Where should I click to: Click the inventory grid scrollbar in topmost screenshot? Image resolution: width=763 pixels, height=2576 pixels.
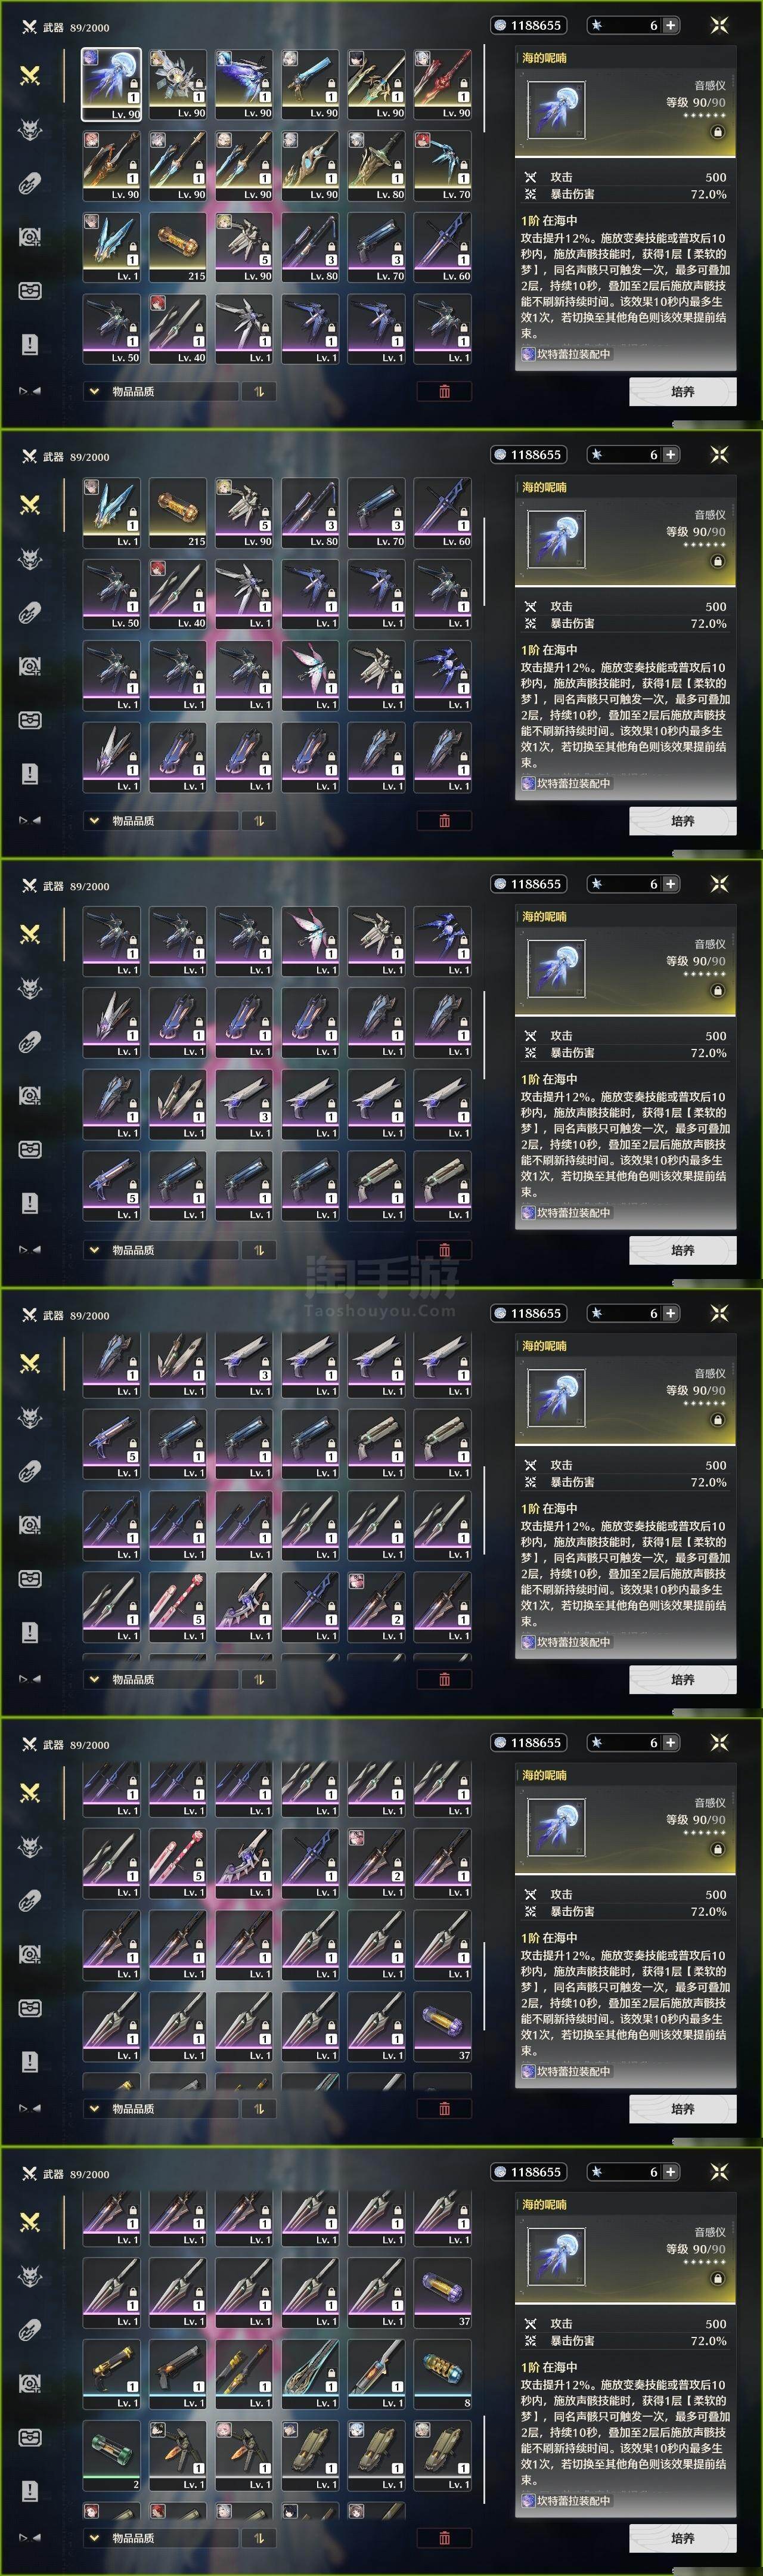coord(485,88)
